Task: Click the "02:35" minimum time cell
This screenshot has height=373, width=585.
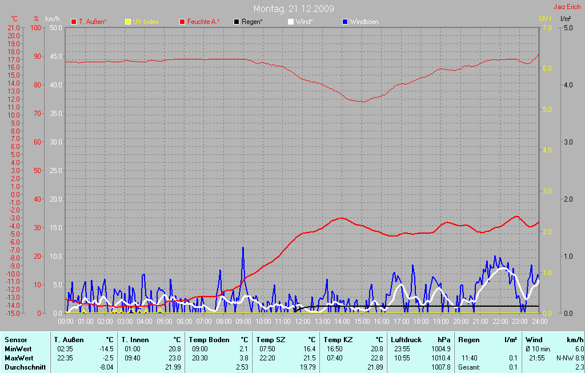Action: click(65, 349)
